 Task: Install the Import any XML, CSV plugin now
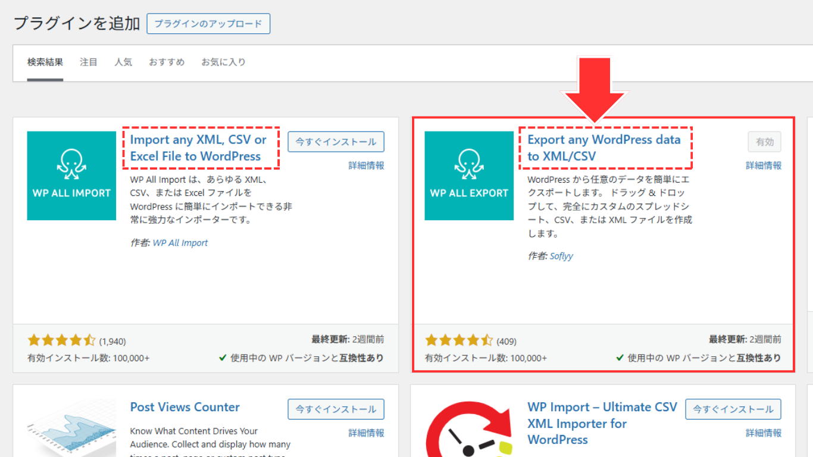tap(336, 142)
